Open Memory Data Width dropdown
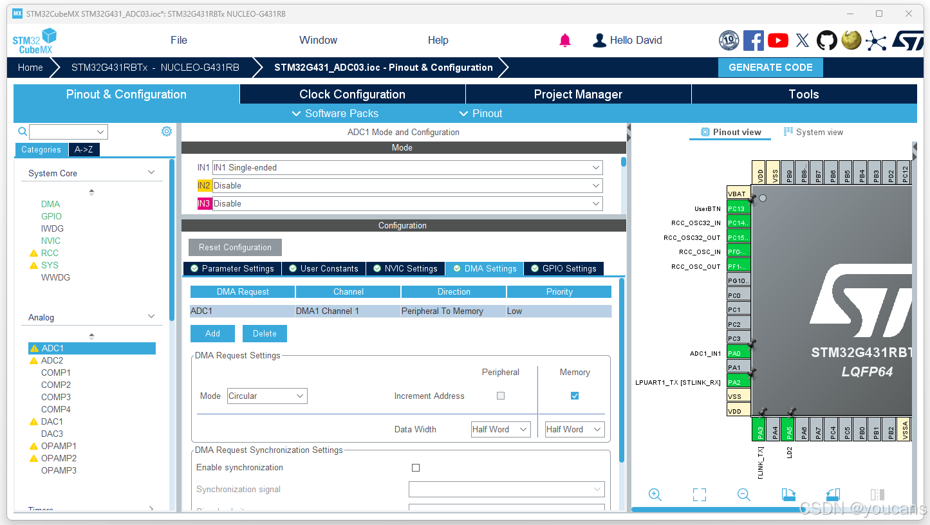Screen dimensions: 930x525 click(x=575, y=429)
